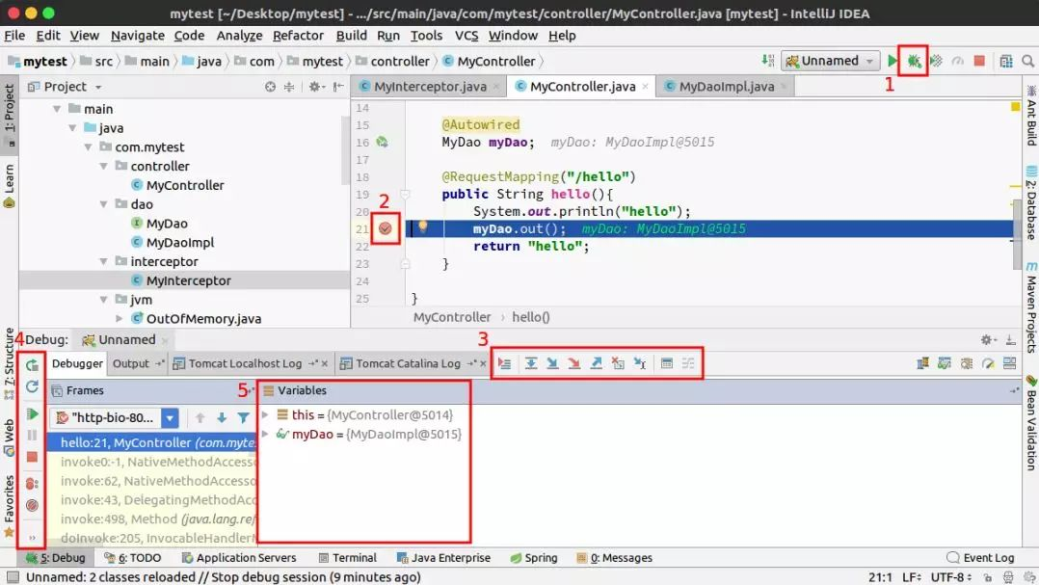Open the Terminal tool window
This screenshot has height=585, width=1039.
[x=347, y=558]
